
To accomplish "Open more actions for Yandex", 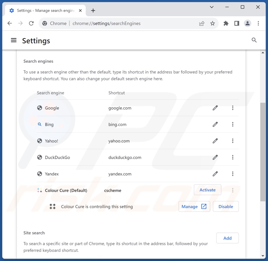I will point(233,174).
